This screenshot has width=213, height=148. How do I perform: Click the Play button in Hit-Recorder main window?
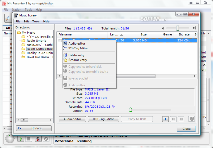click(x=21, y=139)
